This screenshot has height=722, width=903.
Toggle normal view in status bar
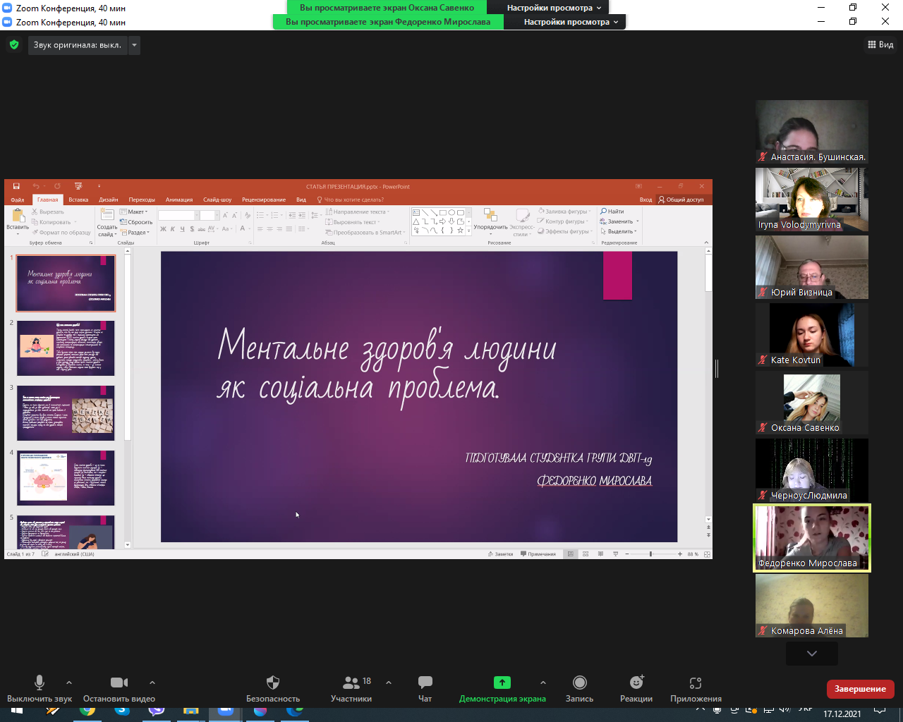(x=570, y=554)
